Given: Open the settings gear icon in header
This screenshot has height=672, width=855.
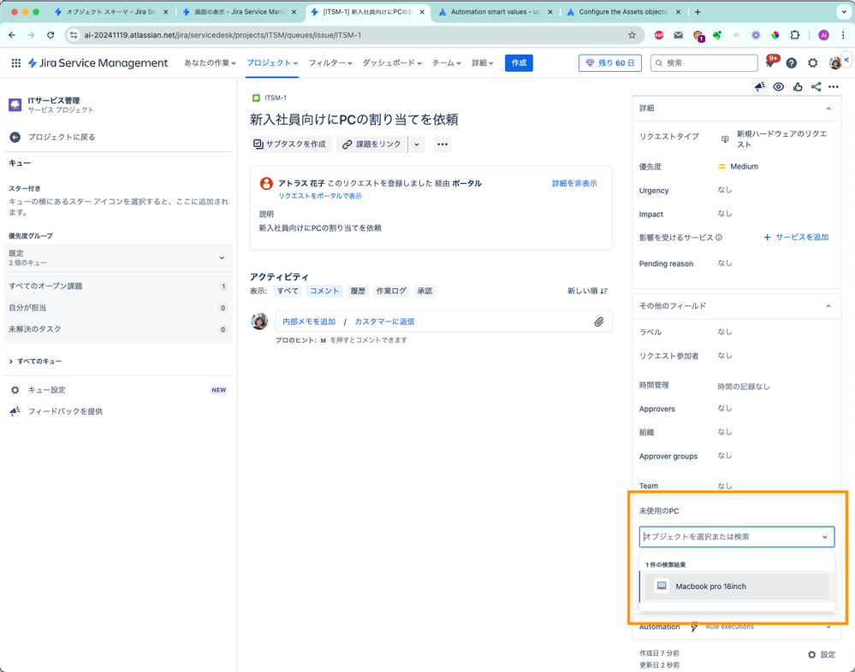Looking at the screenshot, I should (x=811, y=62).
